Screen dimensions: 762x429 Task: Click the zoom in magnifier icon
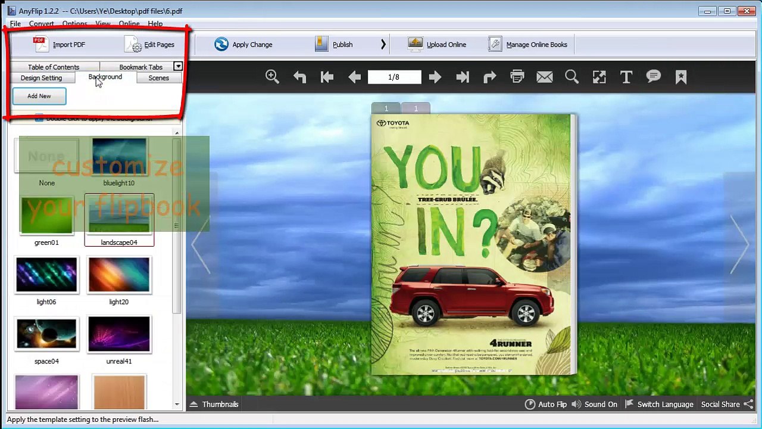click(x=272, y=77)
